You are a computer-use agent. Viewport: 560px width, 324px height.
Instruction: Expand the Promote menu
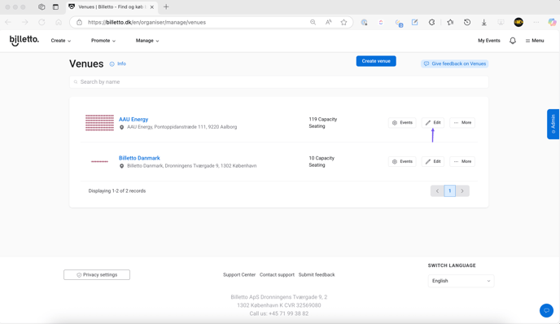point(103,41)
